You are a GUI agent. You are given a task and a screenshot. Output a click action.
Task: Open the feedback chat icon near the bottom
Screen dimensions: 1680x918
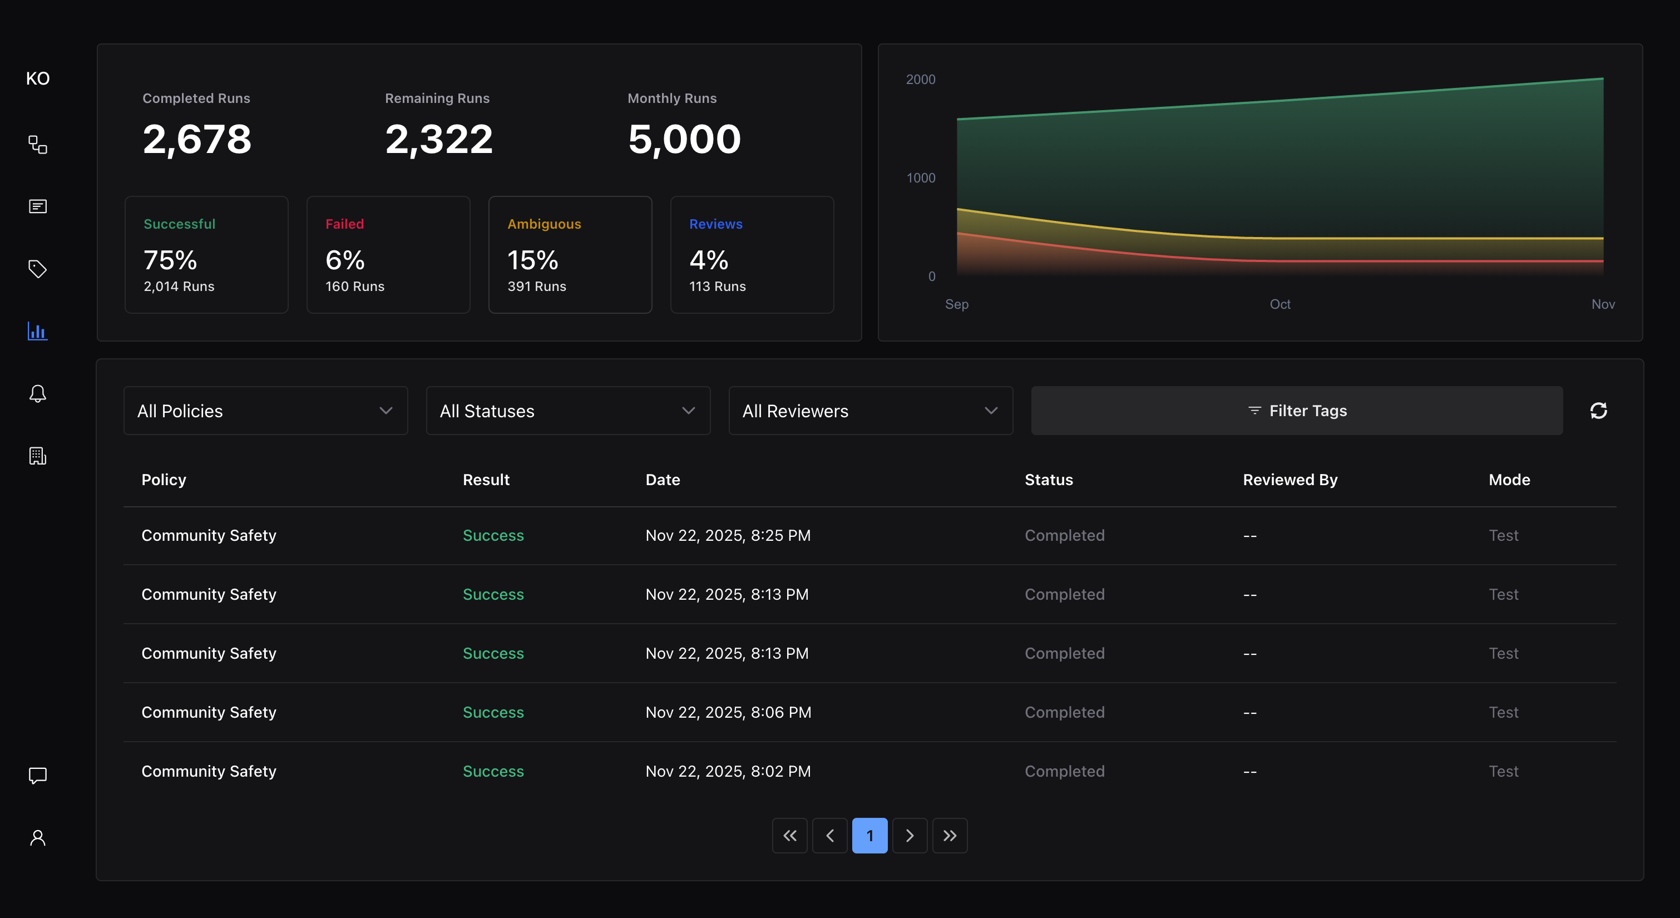click(x=37, y=775)
